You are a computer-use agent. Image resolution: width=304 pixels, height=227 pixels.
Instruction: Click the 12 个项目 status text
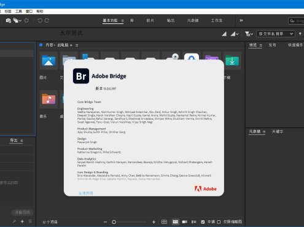(x=50, y=222)
